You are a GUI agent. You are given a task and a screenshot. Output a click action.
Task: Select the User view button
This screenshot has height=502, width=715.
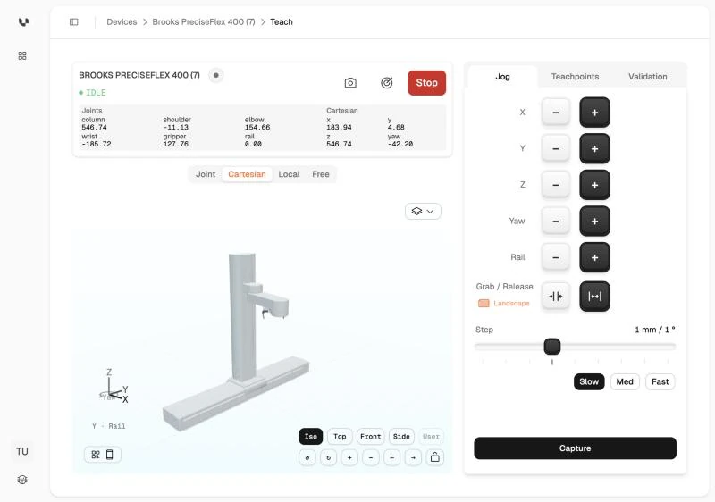[x=431, y=437]
